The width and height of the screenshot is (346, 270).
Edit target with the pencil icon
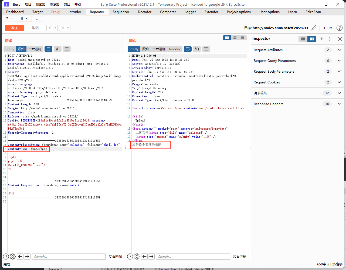(314, 28)
